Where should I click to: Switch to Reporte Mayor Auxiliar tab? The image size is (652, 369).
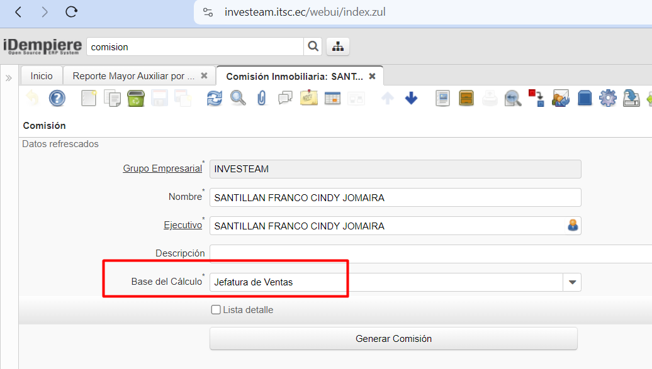click(x=133, y=76)
